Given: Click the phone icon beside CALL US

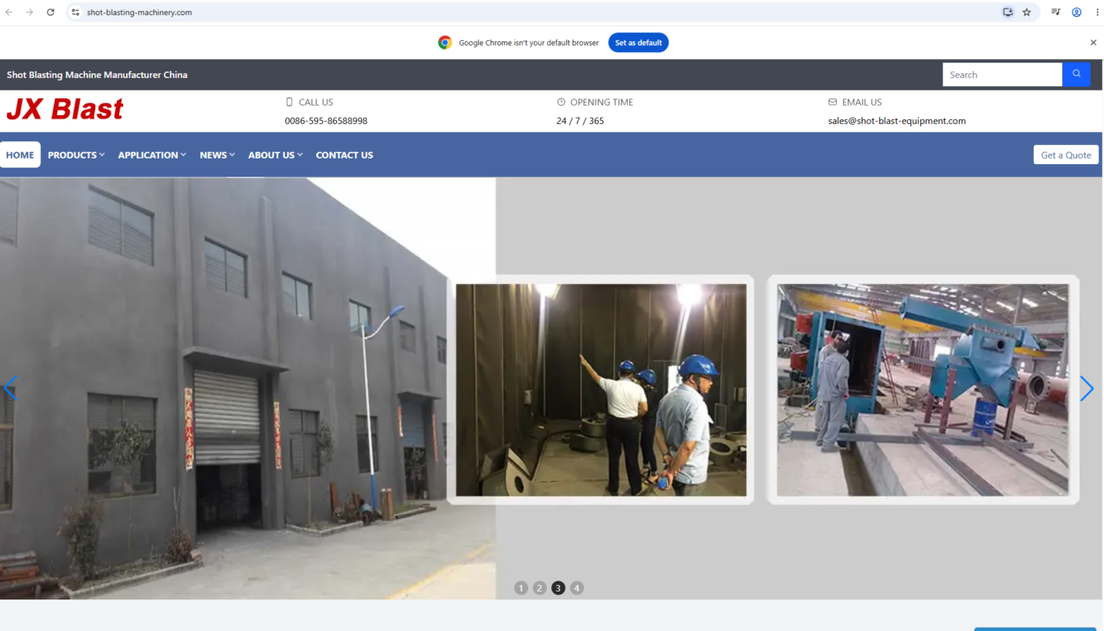Looking at the screenshot, I should [289, 102].
